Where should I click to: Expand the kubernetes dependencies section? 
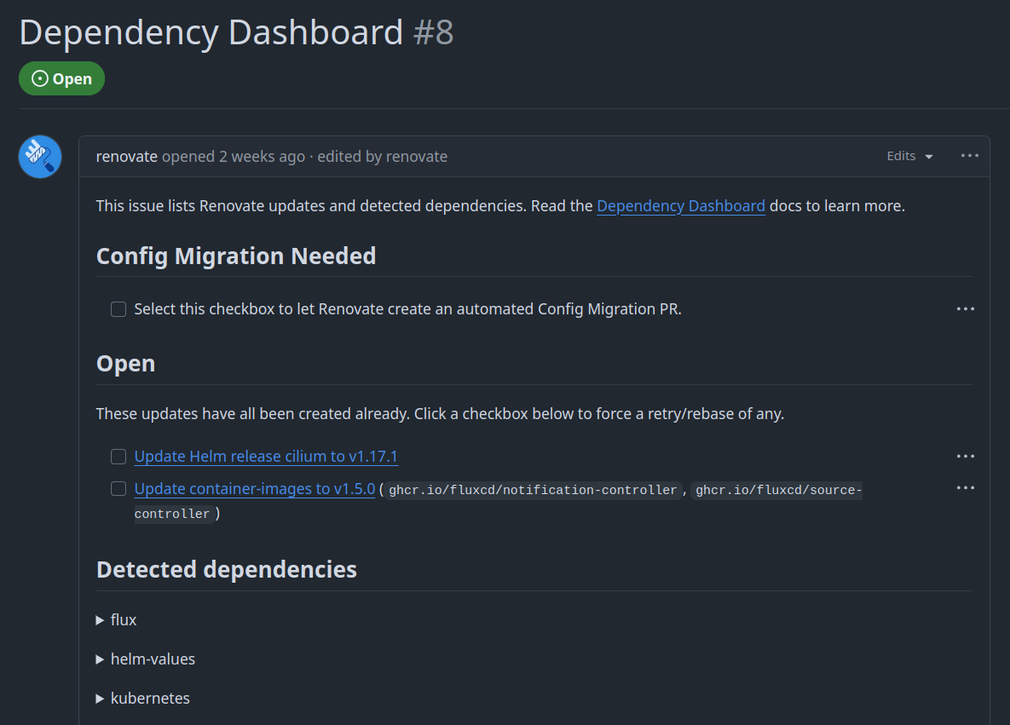coord(142,699)
